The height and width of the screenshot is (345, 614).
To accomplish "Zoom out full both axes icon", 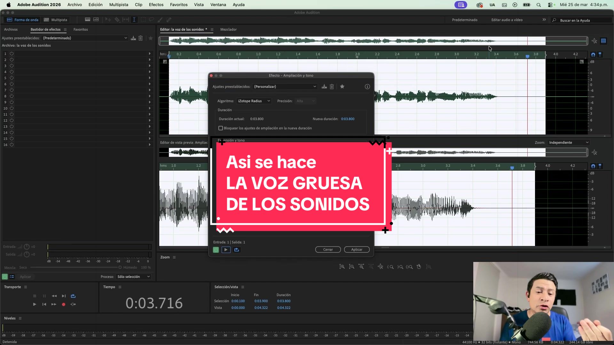I will tap(381, 267).
